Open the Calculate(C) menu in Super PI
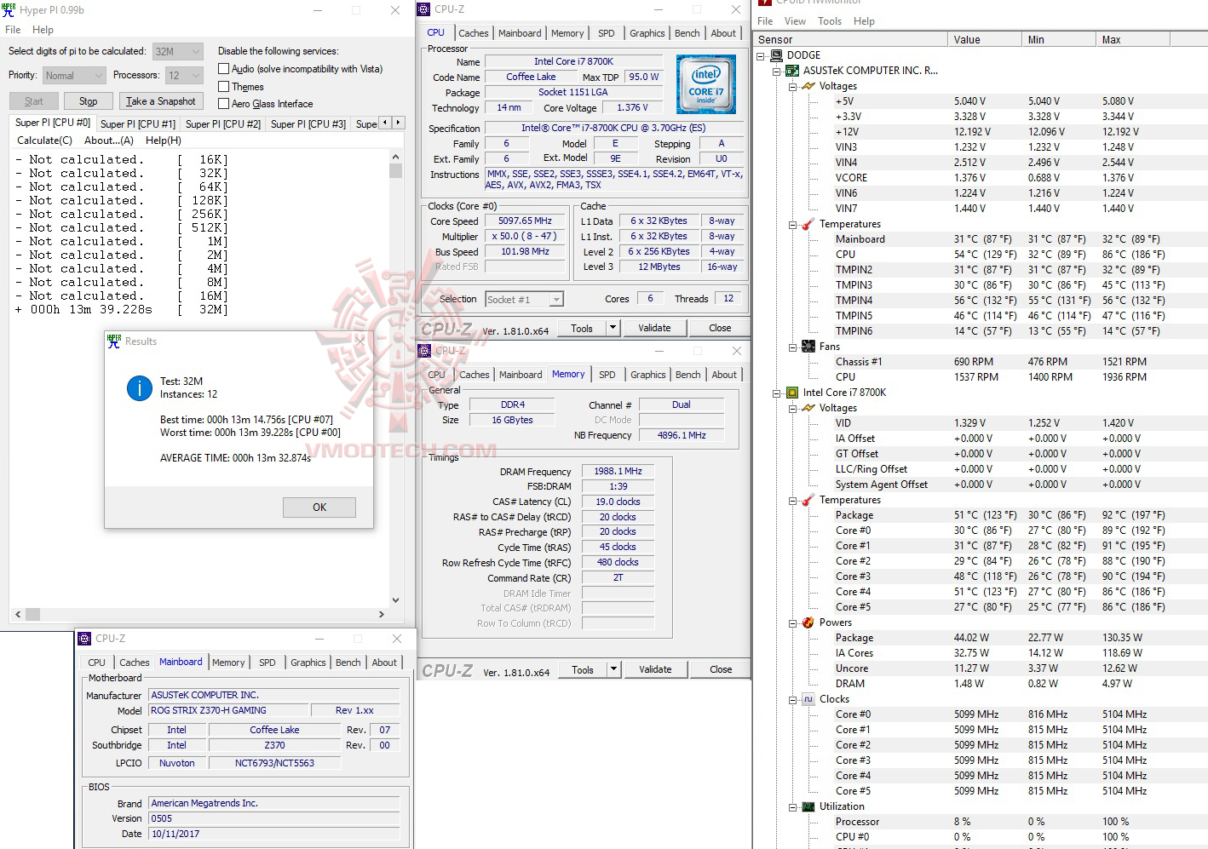Image resolution: width=1208 pixels, height=849 pixels. click(x=44, y=141)
